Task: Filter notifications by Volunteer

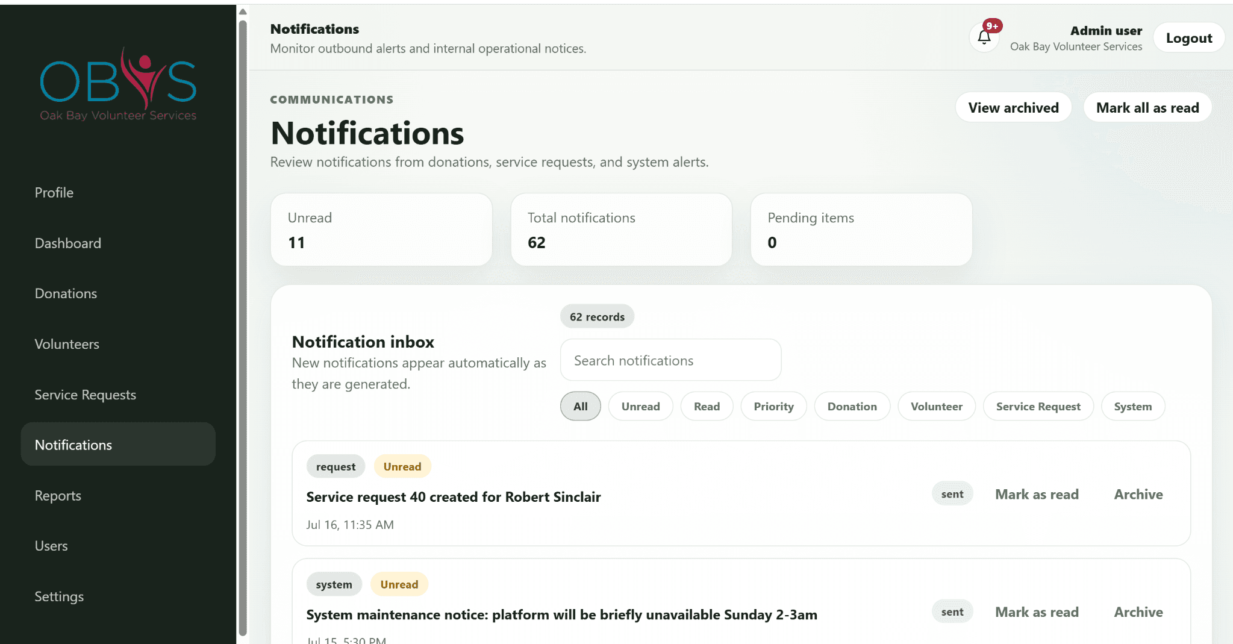Action: point(936,406)
